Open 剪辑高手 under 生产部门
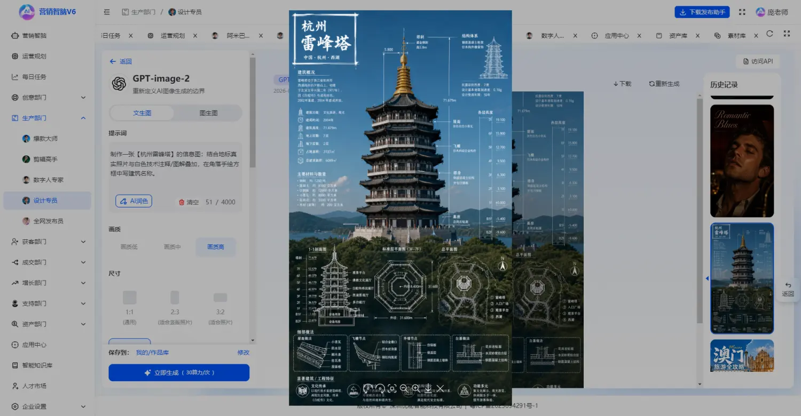801x416 pixels. click(47, 159)
